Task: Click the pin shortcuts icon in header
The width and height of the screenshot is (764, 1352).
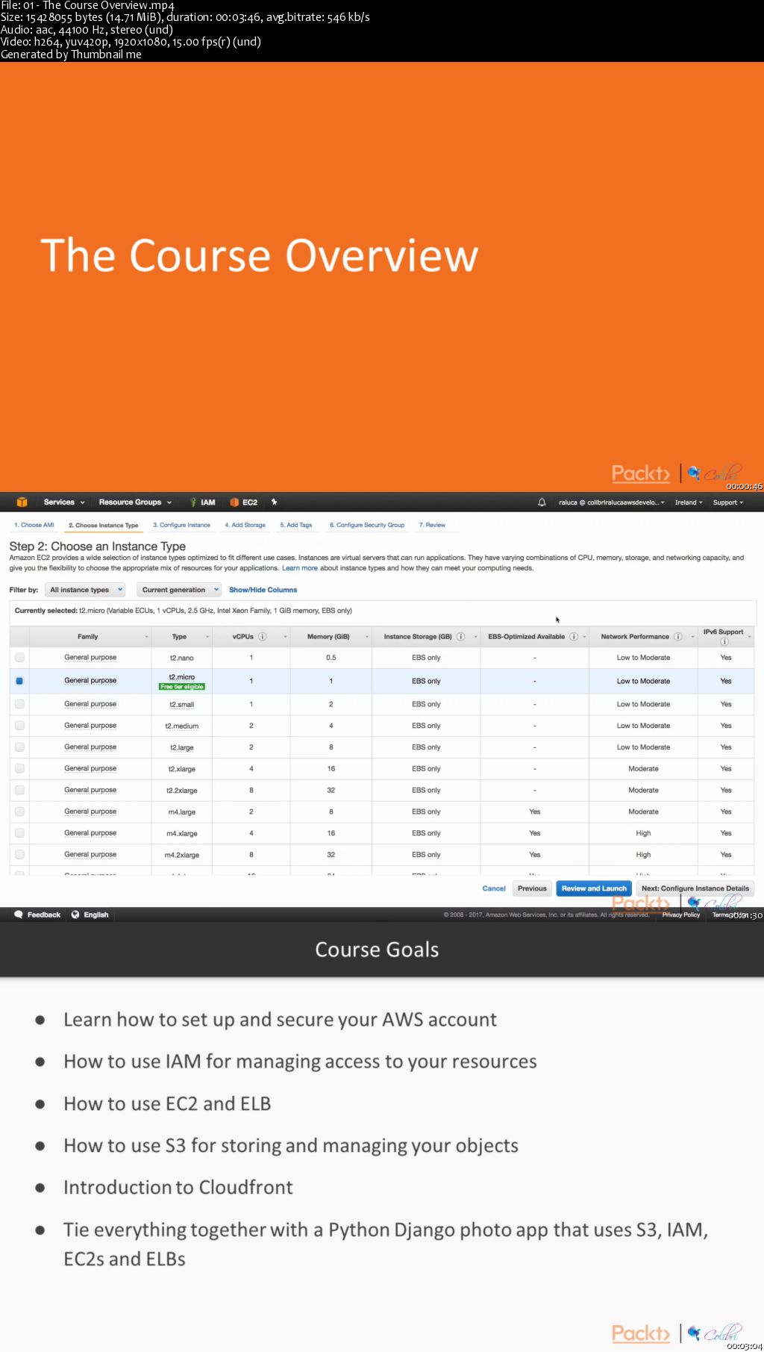Action: pos(274,502)
